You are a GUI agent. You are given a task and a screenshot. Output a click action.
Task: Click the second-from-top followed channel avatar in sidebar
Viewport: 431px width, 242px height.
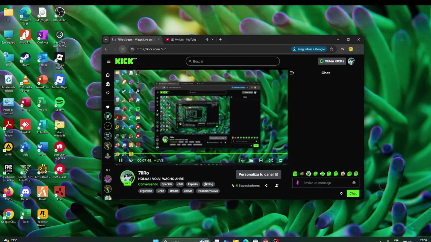[108, 126]
